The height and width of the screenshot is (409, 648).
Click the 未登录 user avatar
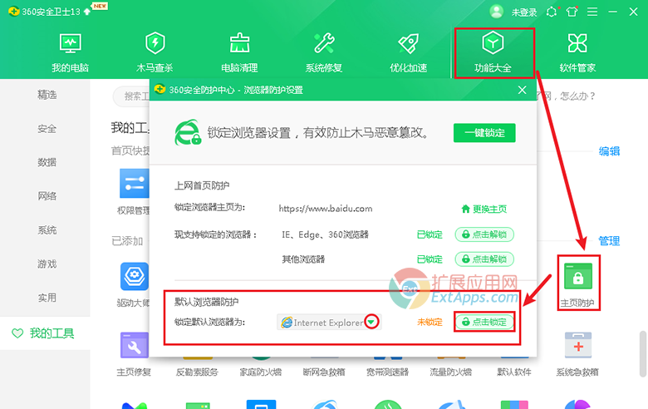496,12
